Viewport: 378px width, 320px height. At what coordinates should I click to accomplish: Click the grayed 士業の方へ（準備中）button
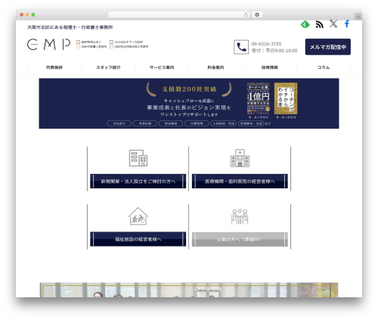coord(240,239)
